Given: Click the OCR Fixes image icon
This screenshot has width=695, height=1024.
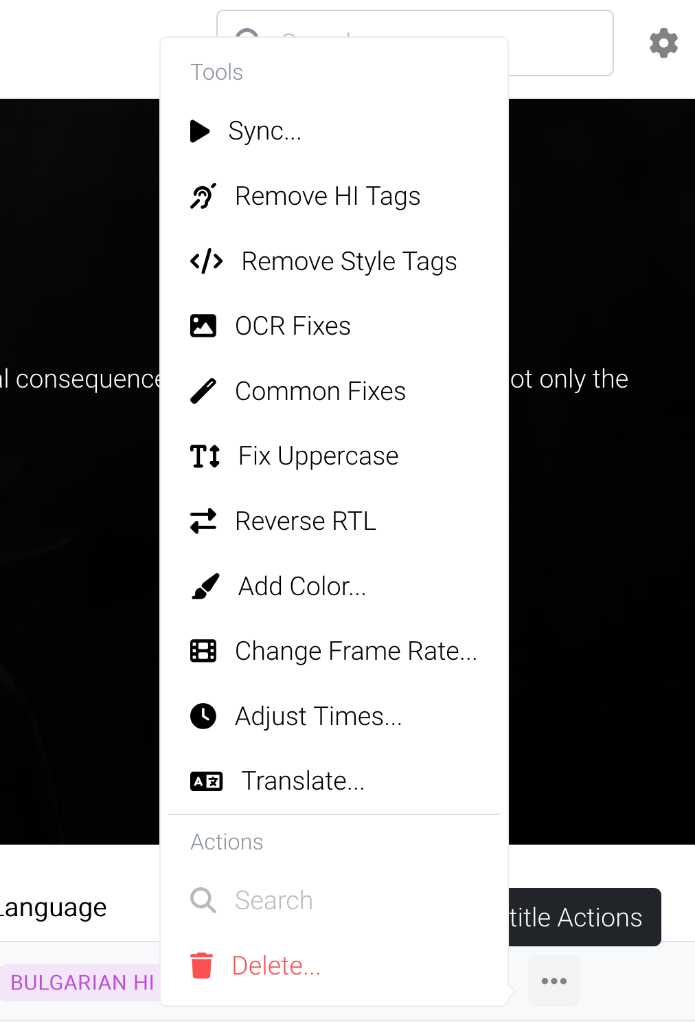Looking at the screenshot, I should tap(203, 326).
